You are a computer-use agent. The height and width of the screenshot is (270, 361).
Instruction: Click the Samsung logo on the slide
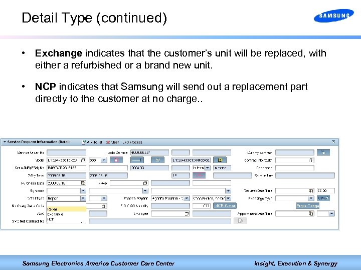pyautogui.click(x=334, y=15)
